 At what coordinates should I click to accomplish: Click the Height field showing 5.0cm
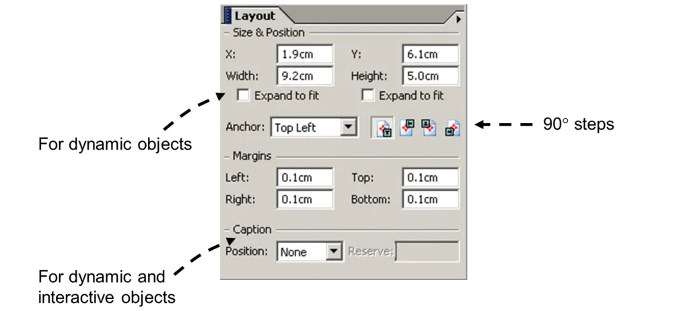click(x=430, y=75)
